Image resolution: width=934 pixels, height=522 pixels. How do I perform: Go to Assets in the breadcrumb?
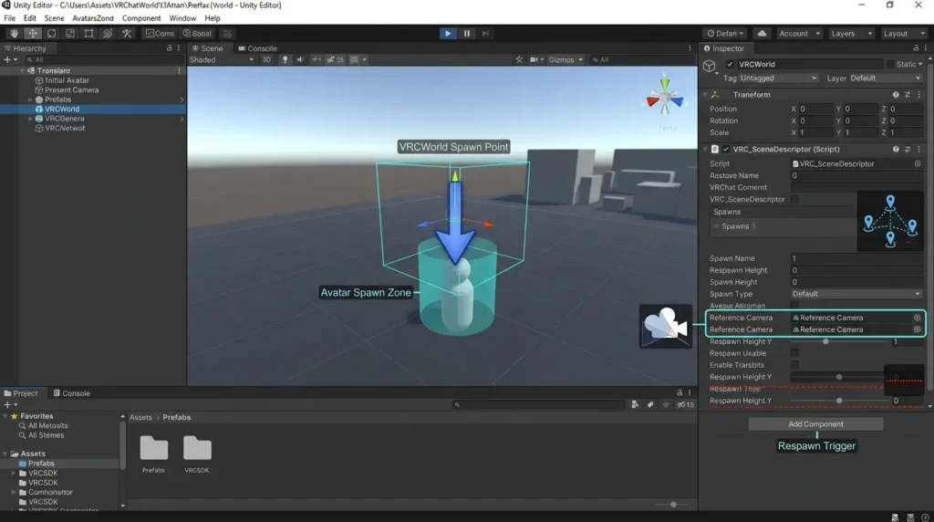coord(140,417)
